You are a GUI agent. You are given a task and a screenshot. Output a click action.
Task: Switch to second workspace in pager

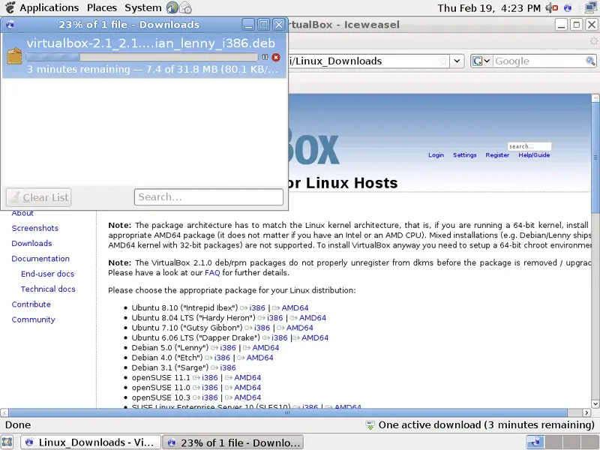click(553, 442)
